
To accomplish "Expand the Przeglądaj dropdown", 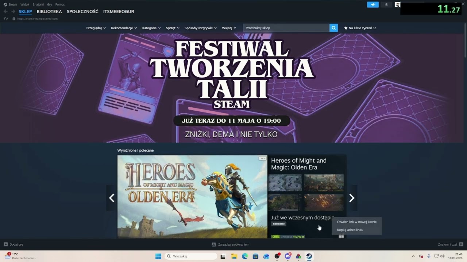I will click(x=96, y=28).
